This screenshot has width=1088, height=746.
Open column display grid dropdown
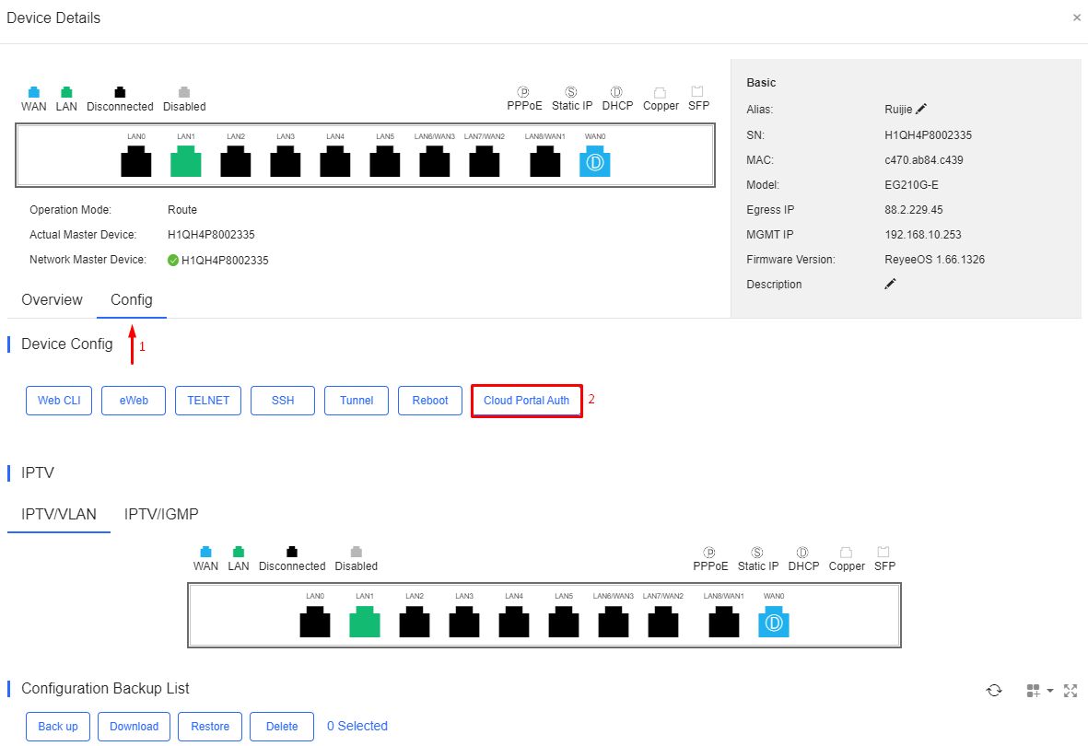1039,691
